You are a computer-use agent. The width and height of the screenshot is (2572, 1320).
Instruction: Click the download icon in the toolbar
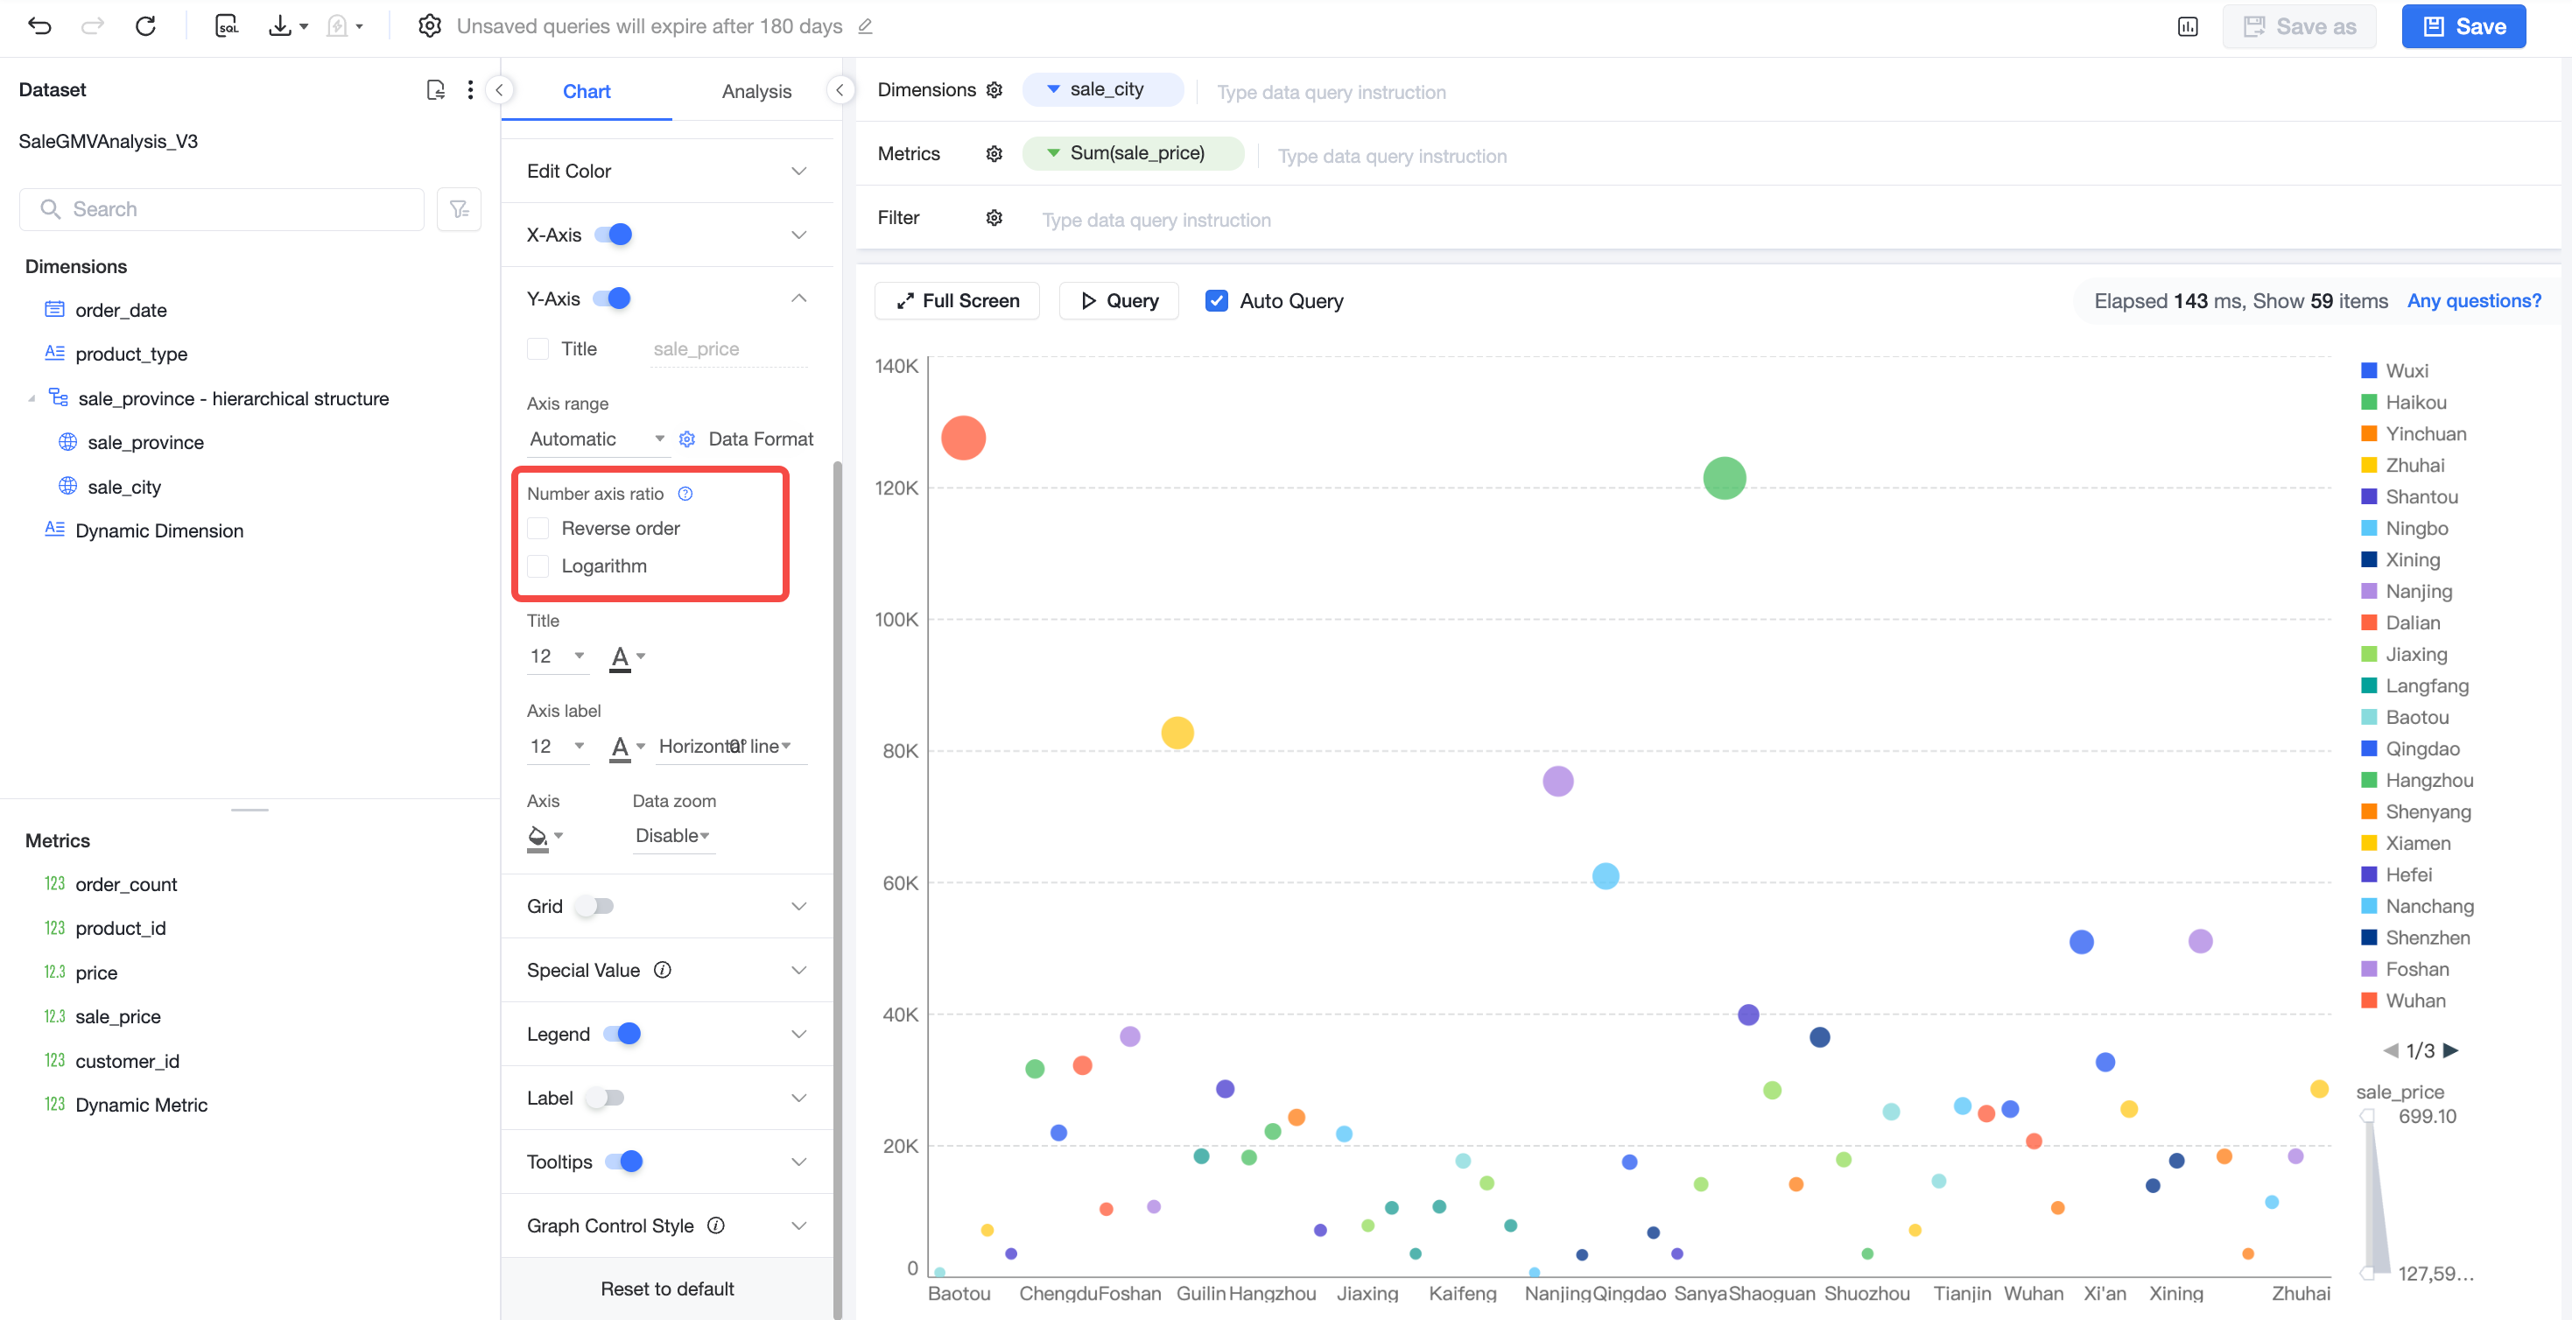(x=280, y=26)
